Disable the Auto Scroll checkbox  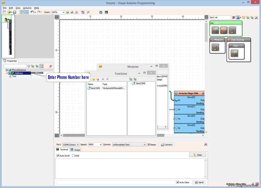[58, 156]
